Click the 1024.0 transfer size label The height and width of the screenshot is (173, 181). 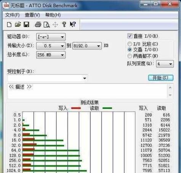tap(13, 170)
